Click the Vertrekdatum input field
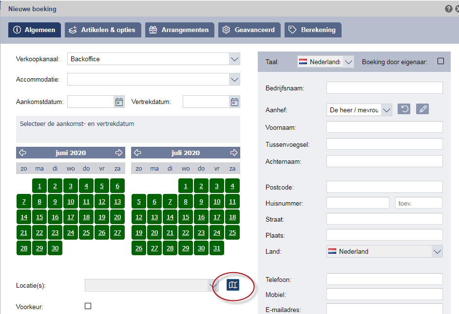This screenshot has width=459, height=314. pyautogui.click(x=206, y=102)
